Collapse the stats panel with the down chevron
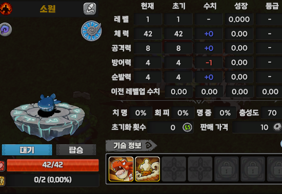The image size is (282, 194). click(x=199, y=102)
